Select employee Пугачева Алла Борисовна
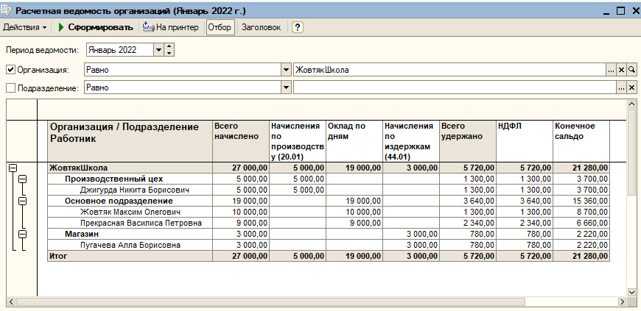This screenshot has height=311, width=641. [130, 245]
